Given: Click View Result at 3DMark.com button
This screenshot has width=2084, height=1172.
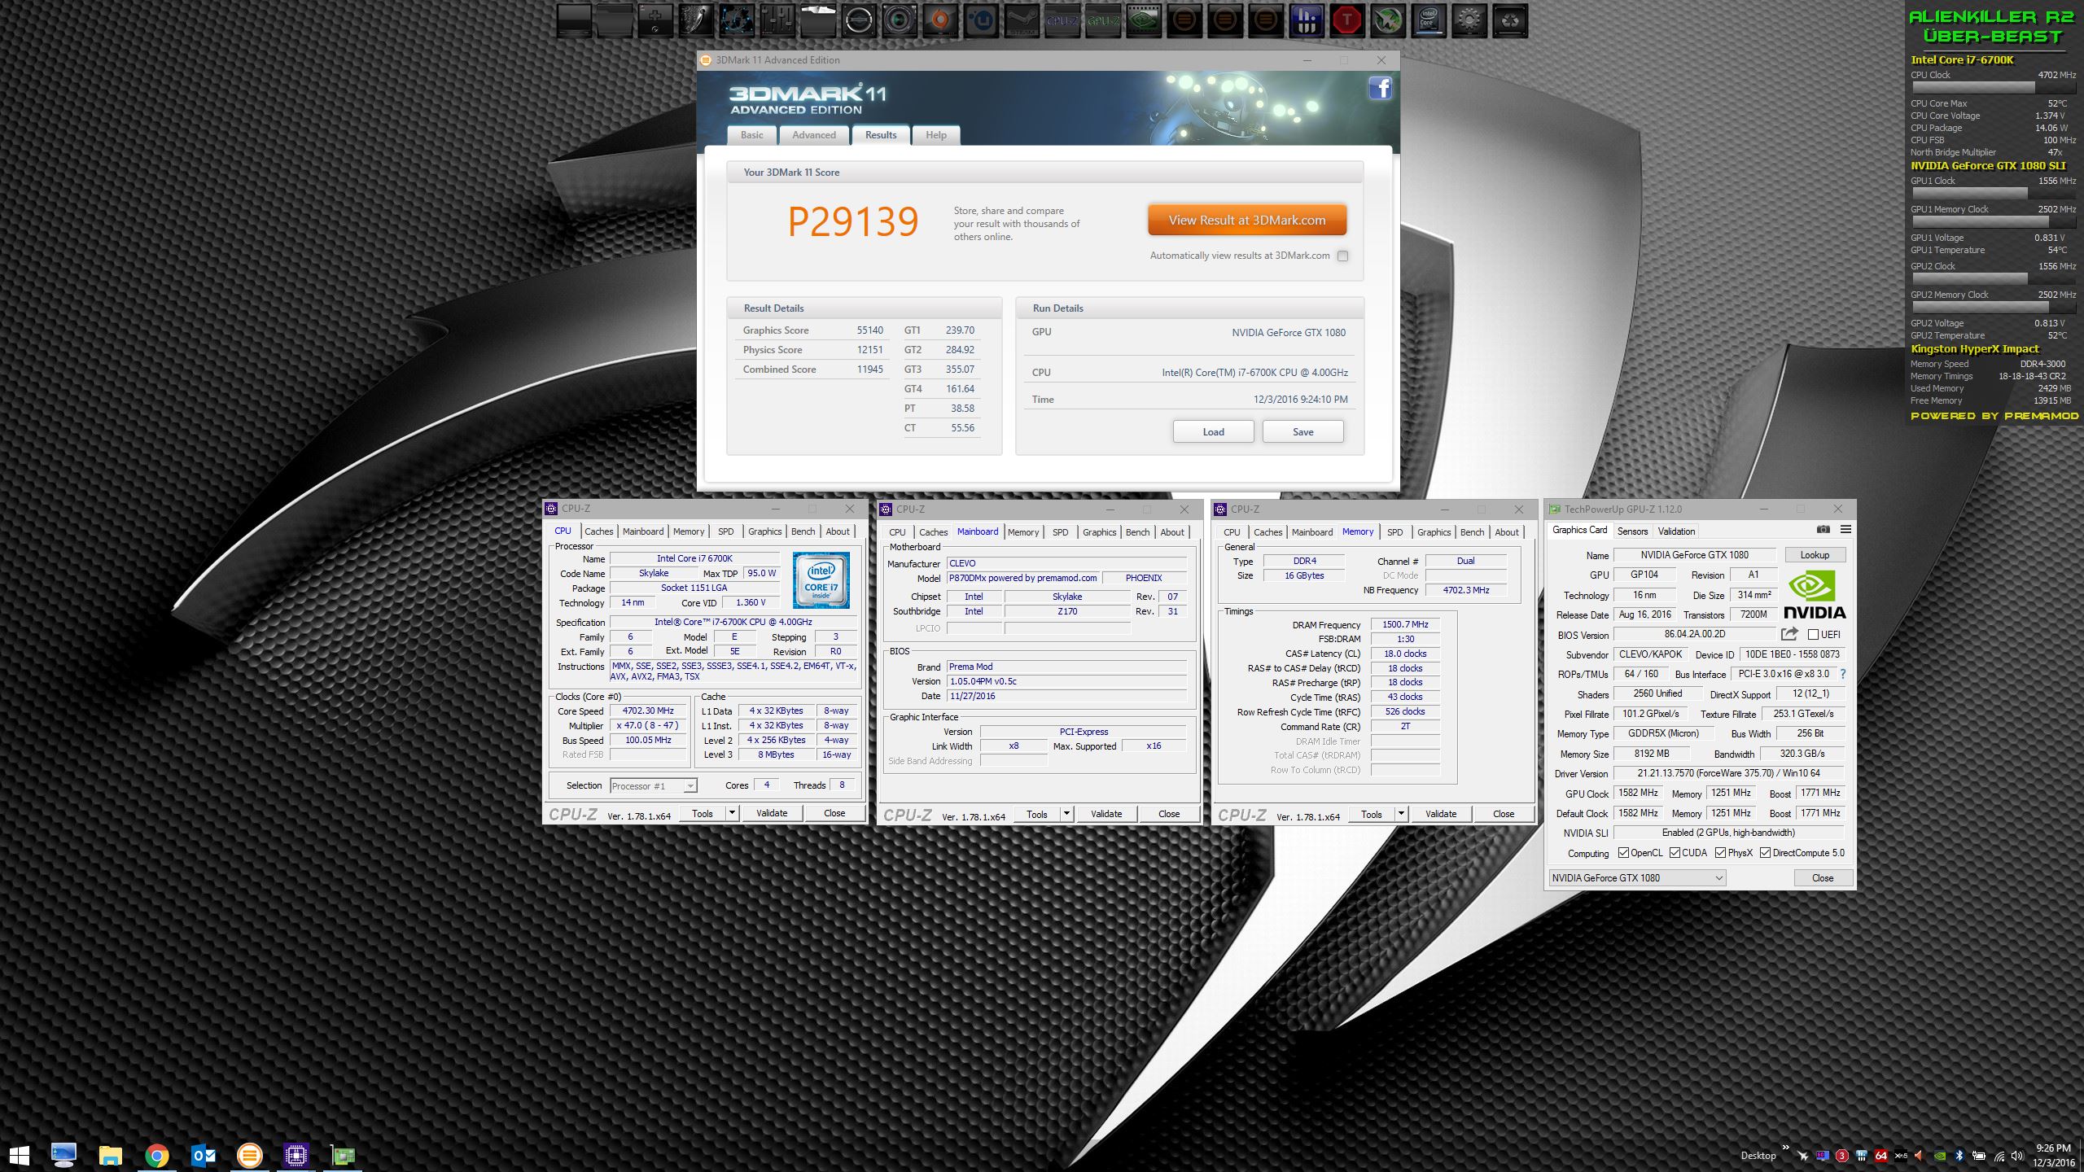Looking at the screenshot, I should click(1247, 220).
